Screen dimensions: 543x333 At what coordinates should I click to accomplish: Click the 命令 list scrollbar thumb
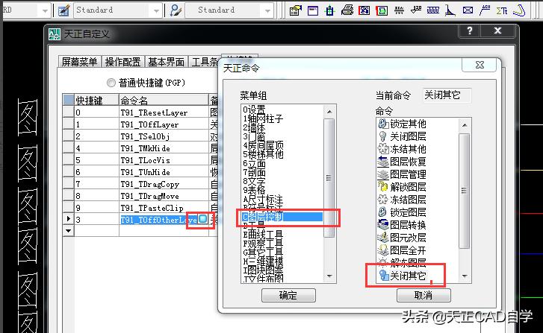(x=464, y=191)
